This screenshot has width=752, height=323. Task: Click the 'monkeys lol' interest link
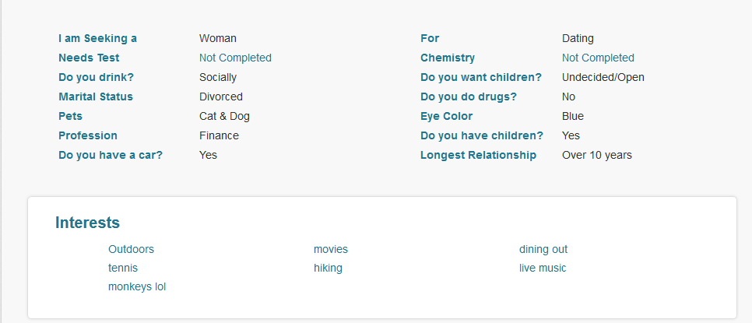[x=137, y=286]
